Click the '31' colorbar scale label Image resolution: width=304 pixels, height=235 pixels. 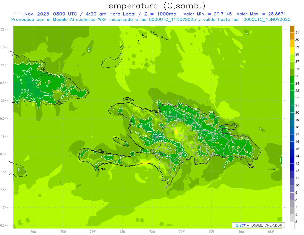pos(297,32)
